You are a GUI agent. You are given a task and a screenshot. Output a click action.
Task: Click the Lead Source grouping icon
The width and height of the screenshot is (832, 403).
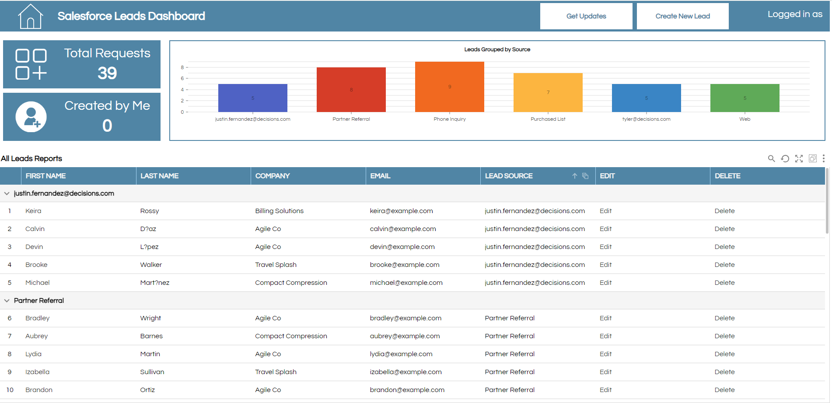(585, 176)
